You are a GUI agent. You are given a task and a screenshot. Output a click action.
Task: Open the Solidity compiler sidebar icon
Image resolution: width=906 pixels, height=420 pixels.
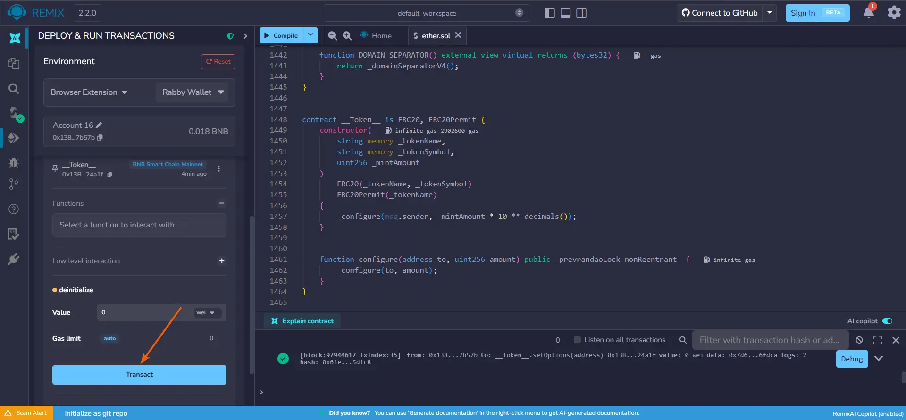click(15, 113)
